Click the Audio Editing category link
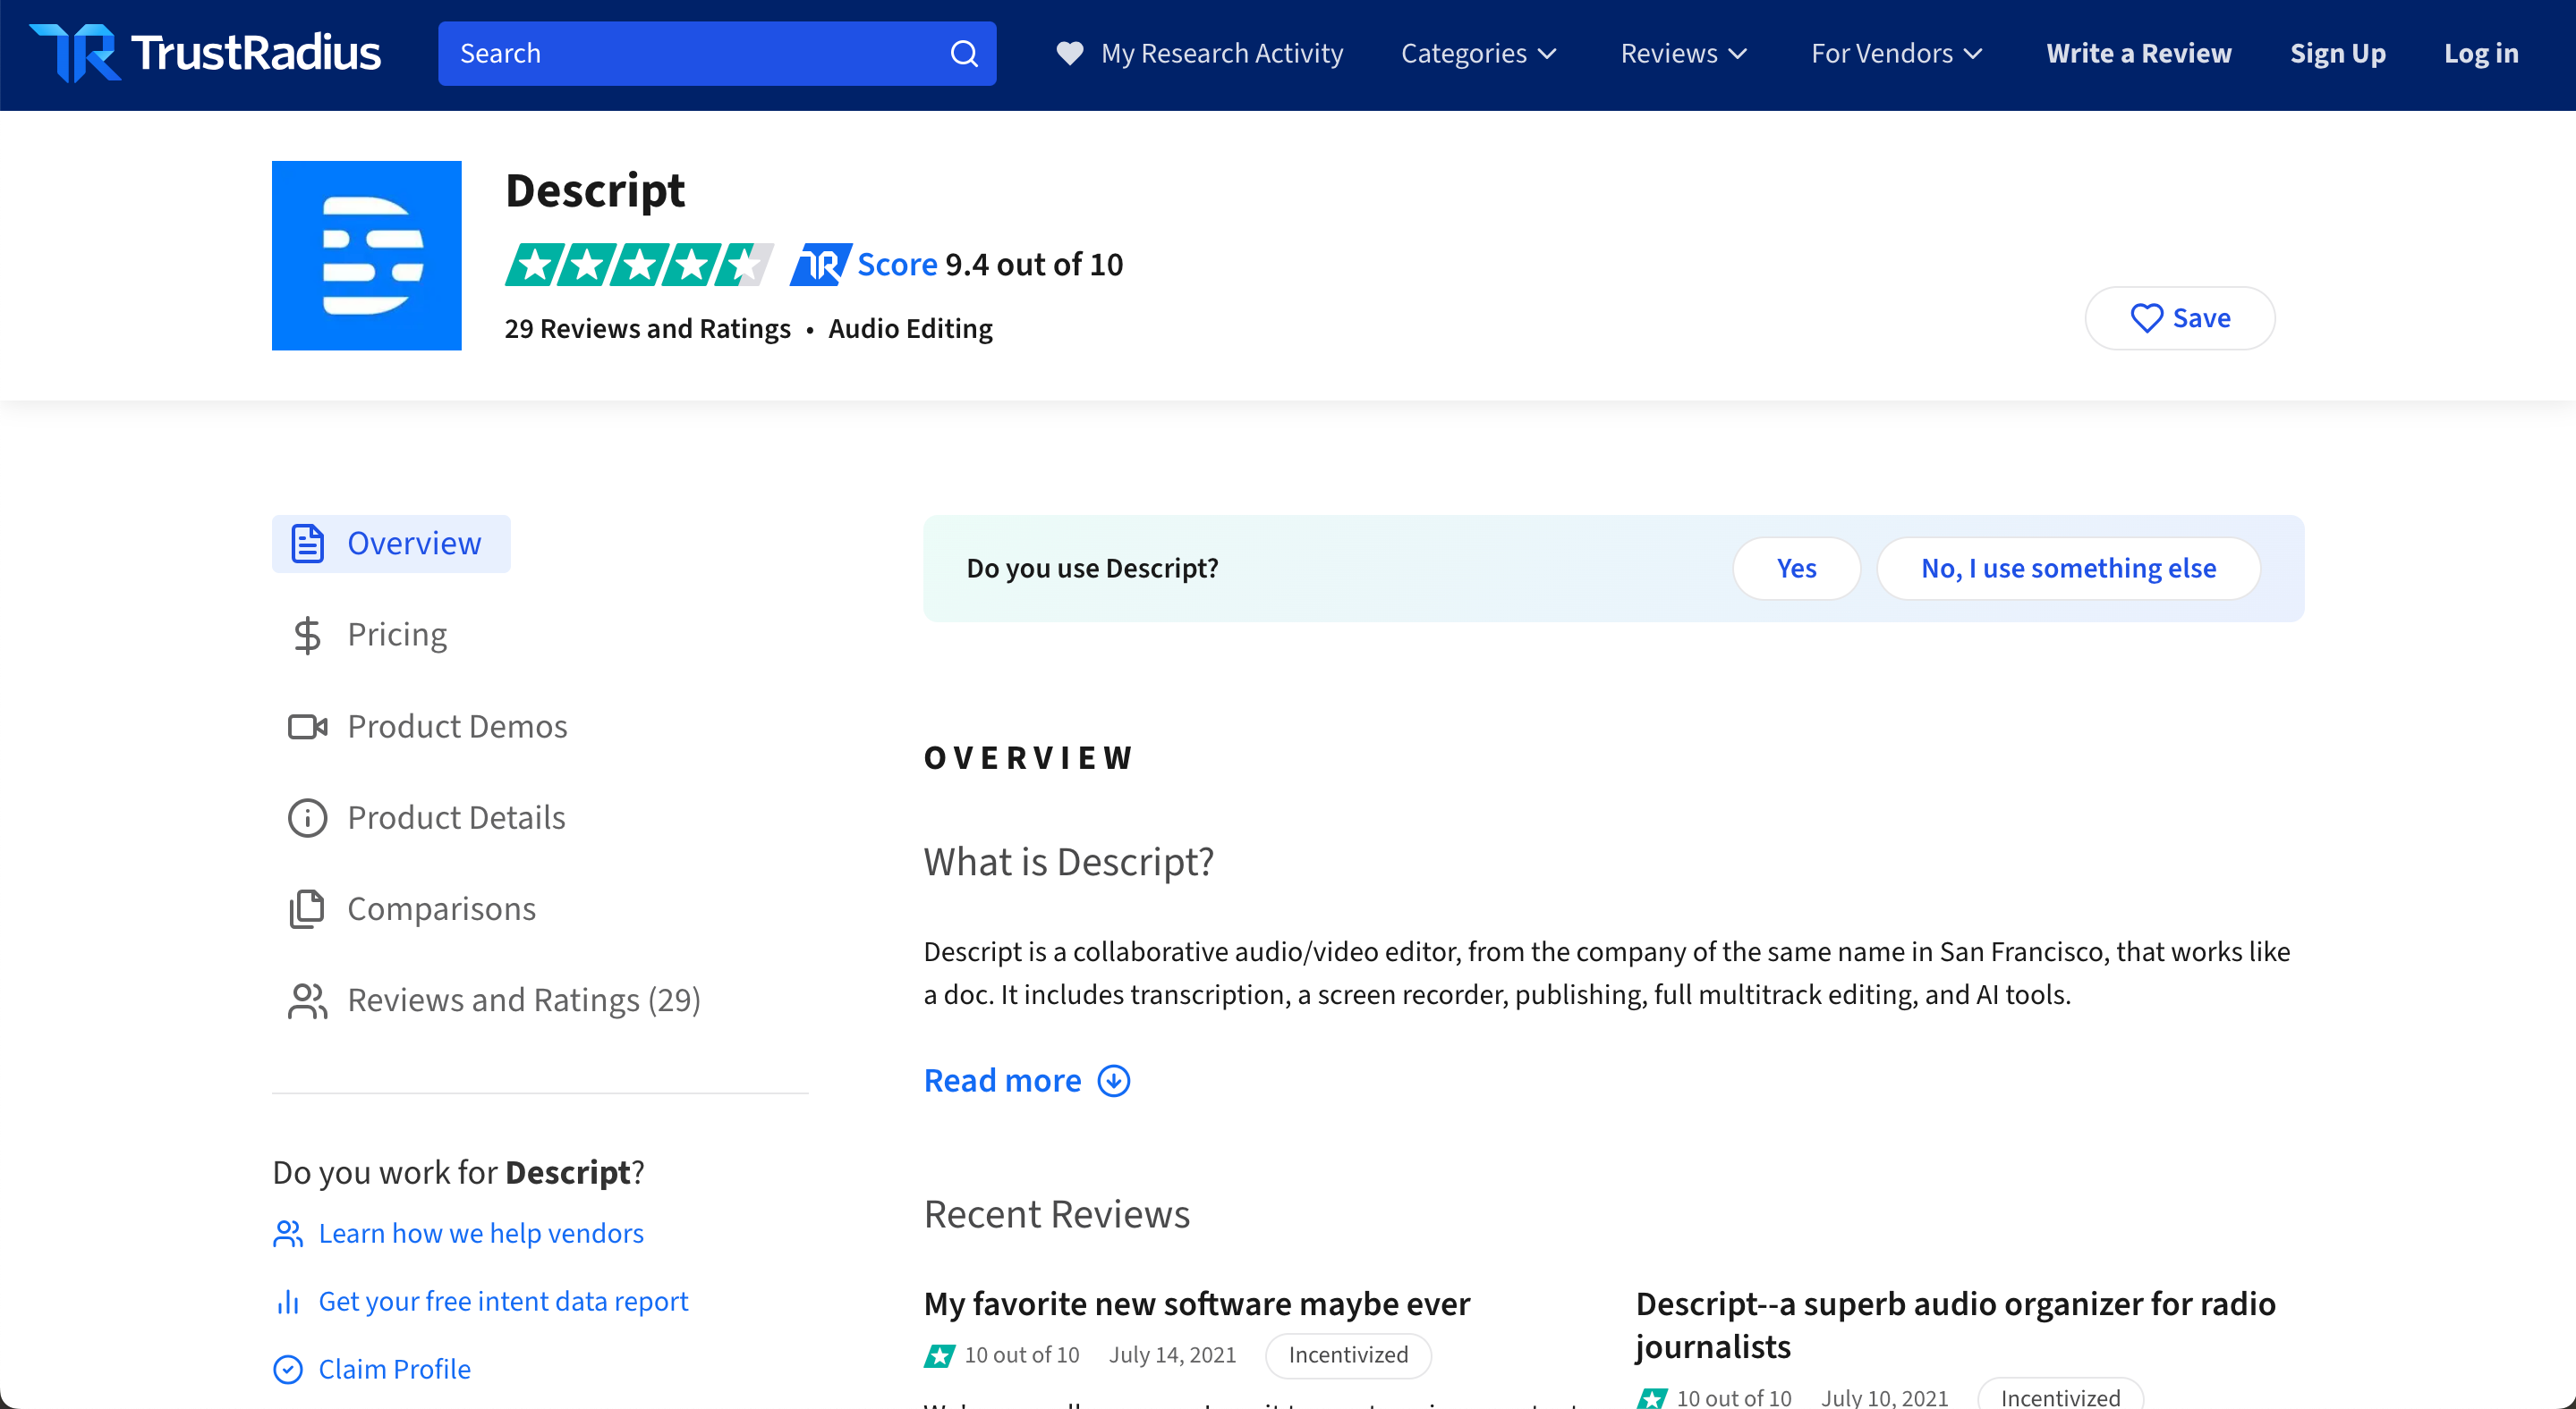The image size is (2576, 1409). [910, 329]
